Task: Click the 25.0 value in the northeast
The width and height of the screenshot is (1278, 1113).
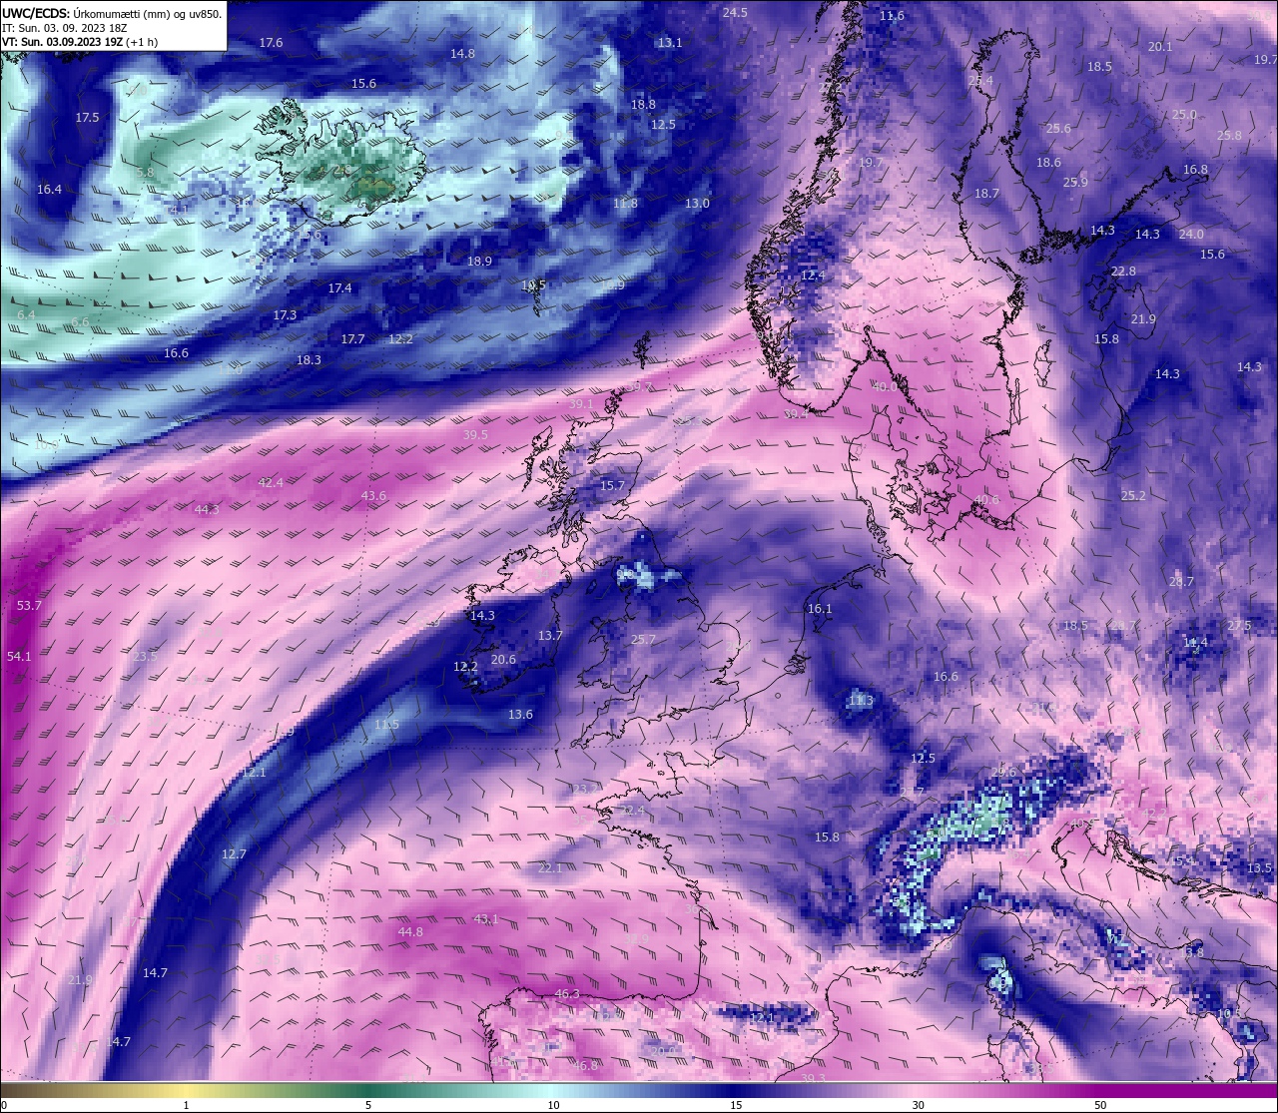Action: point(1184,116)
